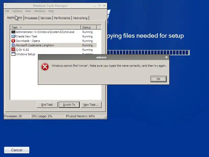Click the New Task... button
209x157 pixels.
coord(91,105)
